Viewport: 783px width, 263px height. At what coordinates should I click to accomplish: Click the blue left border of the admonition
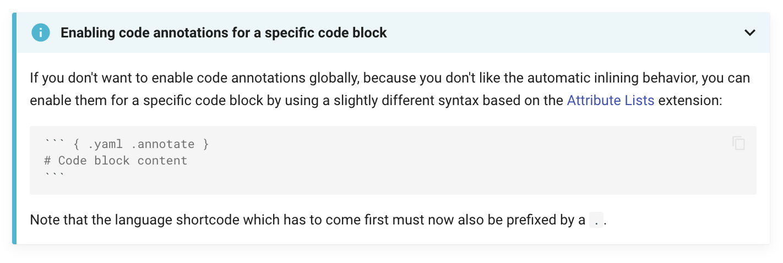click(x=14, y=128)
